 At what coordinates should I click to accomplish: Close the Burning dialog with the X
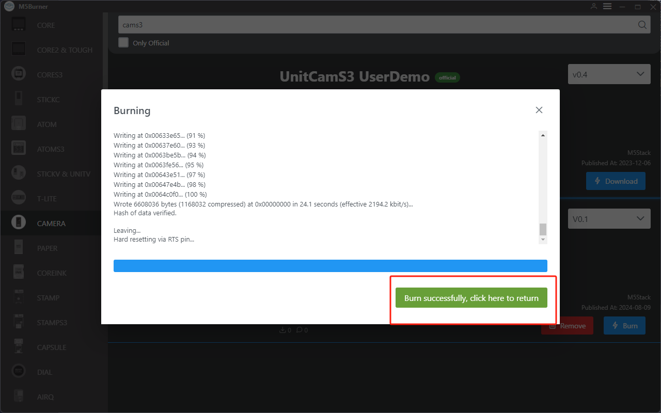tap(539, 110)
